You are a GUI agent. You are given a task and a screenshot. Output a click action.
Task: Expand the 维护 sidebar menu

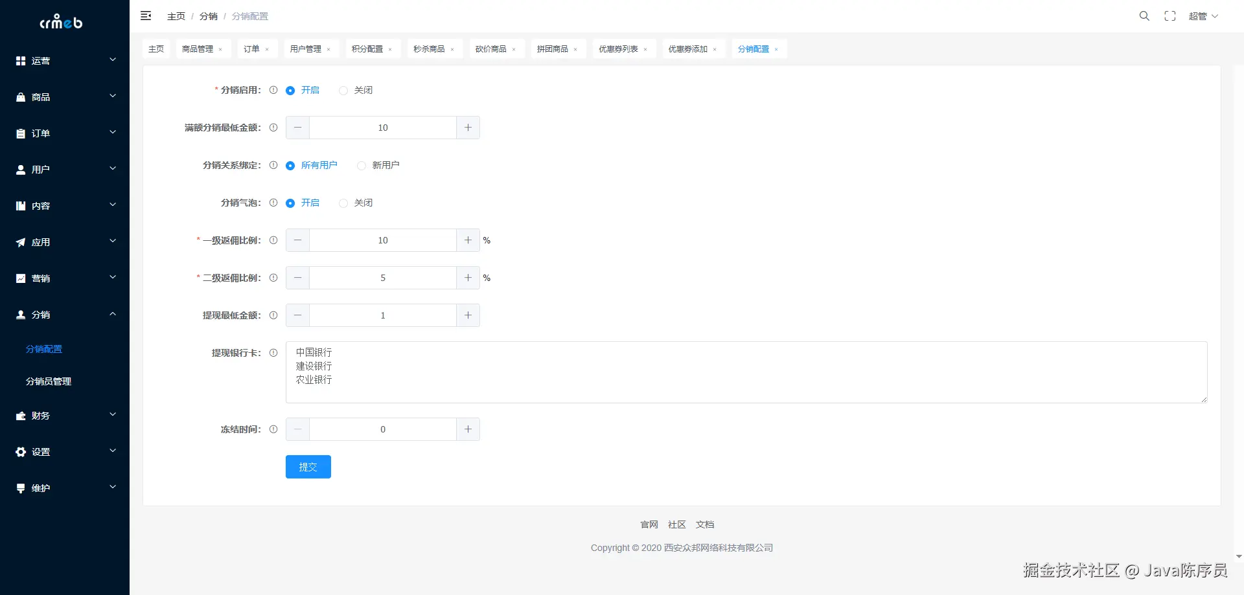pyautogui.click(x=65, y=488)
